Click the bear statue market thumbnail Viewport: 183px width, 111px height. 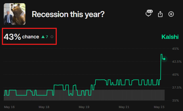pos(15,14)
